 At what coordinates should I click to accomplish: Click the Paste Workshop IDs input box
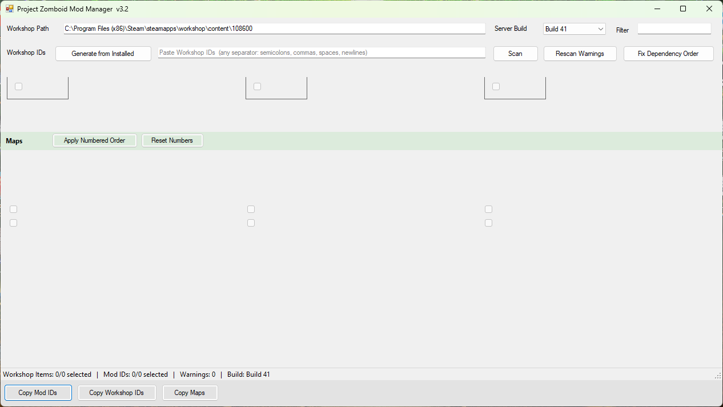(322, 53)
